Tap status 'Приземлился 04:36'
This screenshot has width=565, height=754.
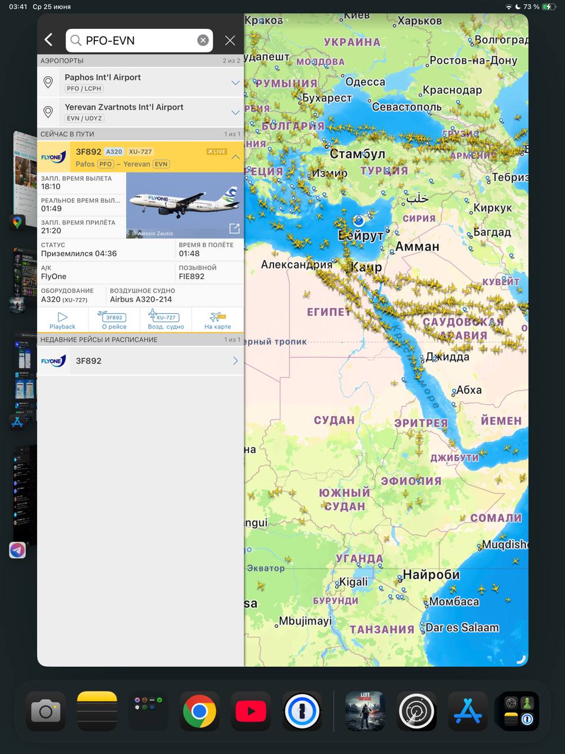(x=79, y=253)
